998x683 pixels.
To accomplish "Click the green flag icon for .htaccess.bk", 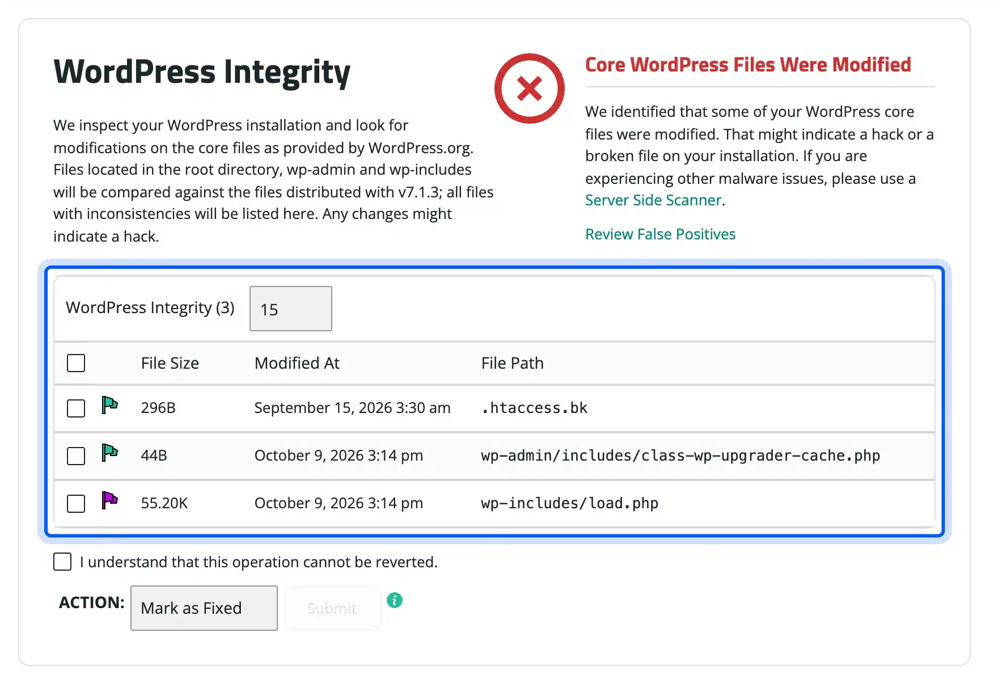I will (x=110, y=405).
